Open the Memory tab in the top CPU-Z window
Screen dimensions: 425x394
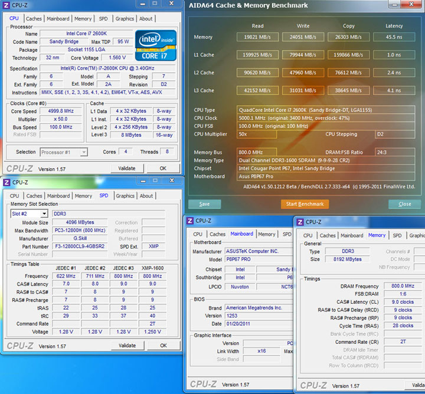coord(83,19)
